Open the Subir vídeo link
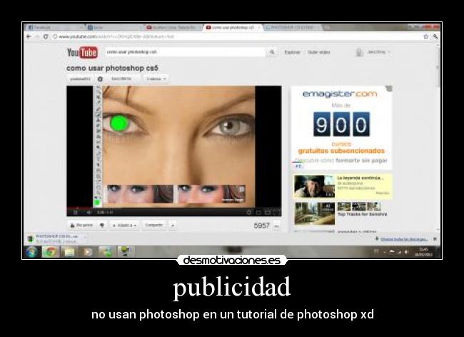The height and width of the screenshot is (337, 464). click(318, 52)
